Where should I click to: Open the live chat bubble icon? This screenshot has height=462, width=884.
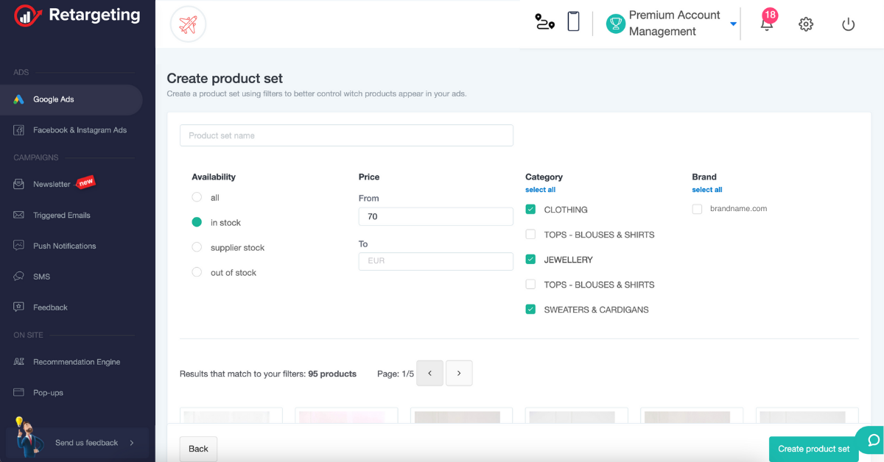pyautogui.click(x=873, y=440)
